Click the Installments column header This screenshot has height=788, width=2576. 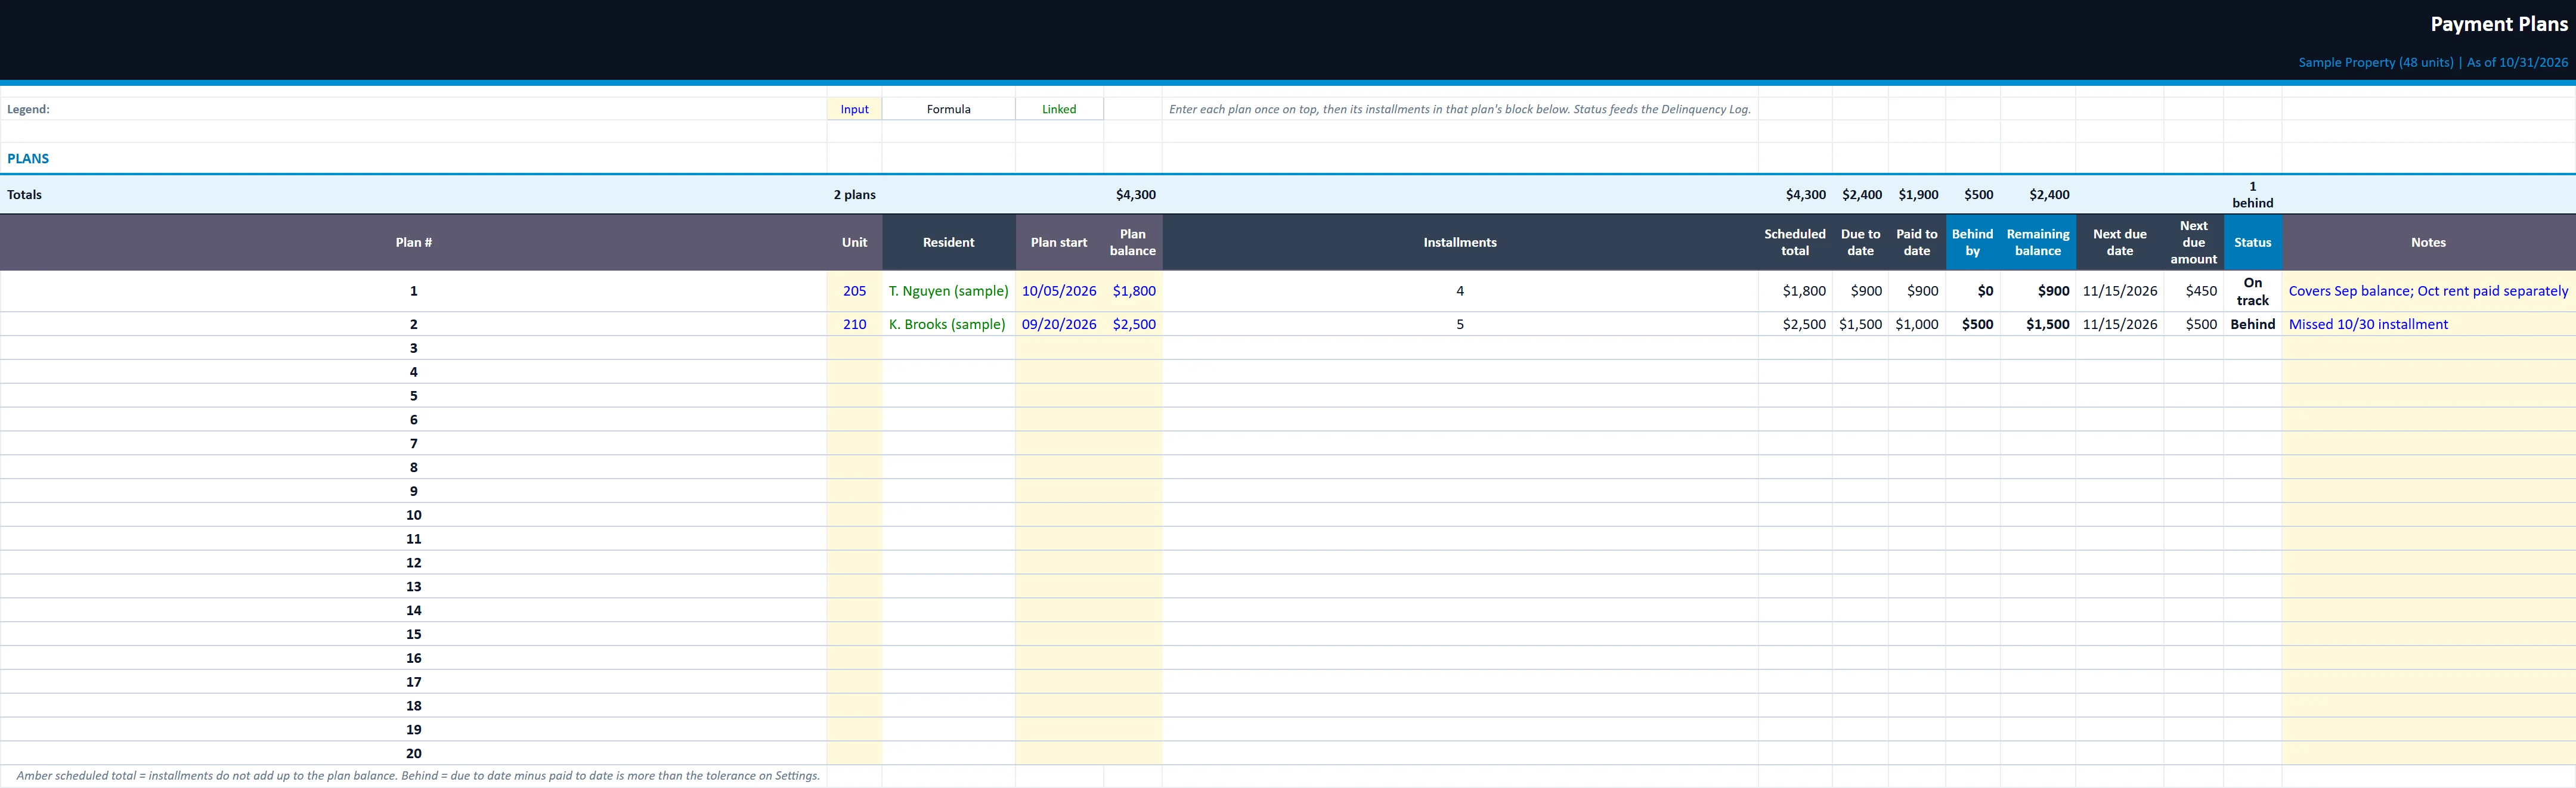point(1460,242)
